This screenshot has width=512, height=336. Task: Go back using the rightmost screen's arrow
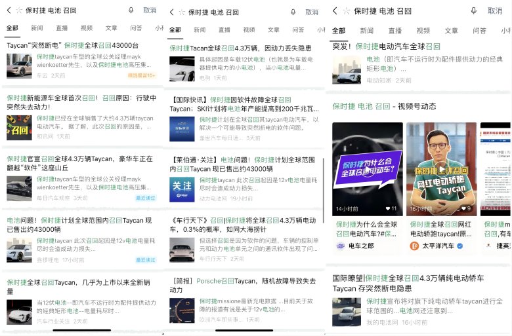point(335,10)
